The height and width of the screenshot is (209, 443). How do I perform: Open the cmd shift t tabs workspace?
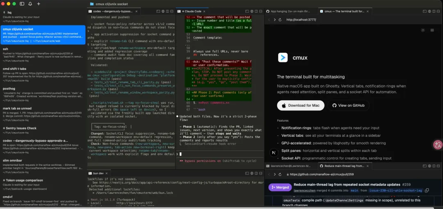(43, 74)
